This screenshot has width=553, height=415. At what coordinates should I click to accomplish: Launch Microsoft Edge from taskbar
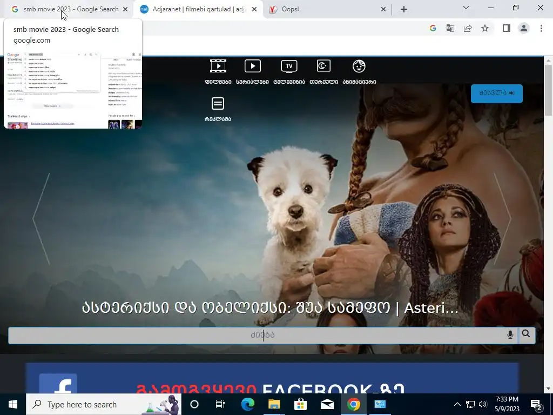click(x=247, y=404)
